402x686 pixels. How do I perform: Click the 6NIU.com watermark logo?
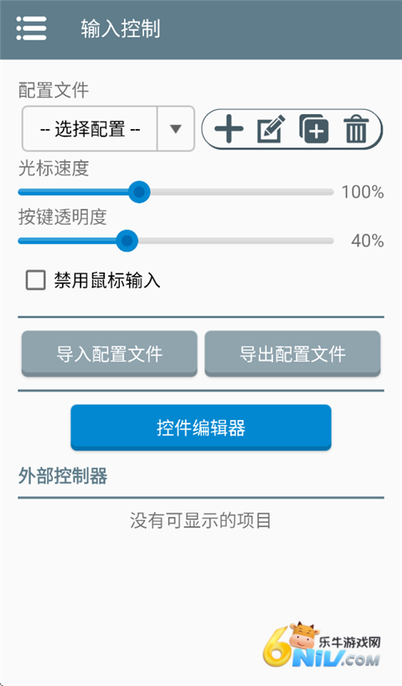tap(322, 644)
